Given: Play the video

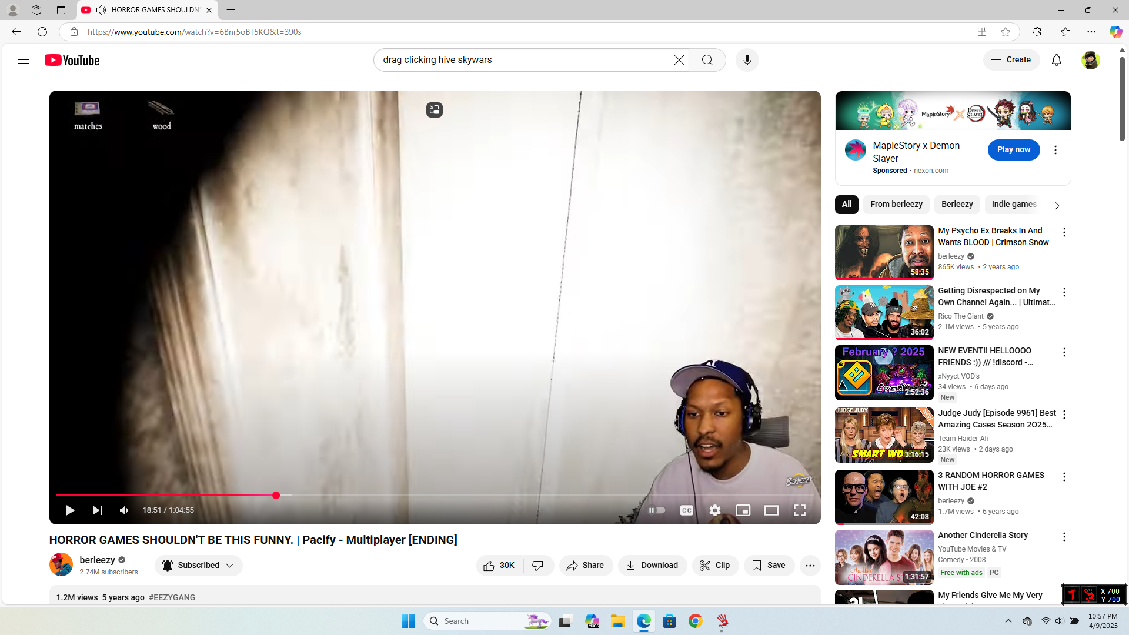Looking at the screenshot, I should click(x=69, y=510).
